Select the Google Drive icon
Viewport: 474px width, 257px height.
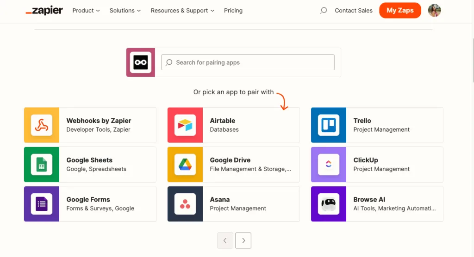[185, 165]
